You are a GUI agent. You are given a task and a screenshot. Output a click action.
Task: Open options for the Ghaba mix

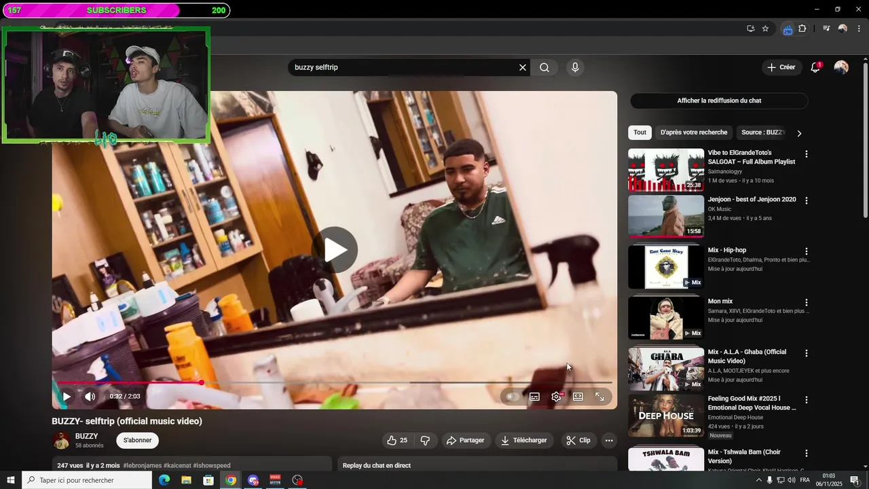tap(807, 353)
